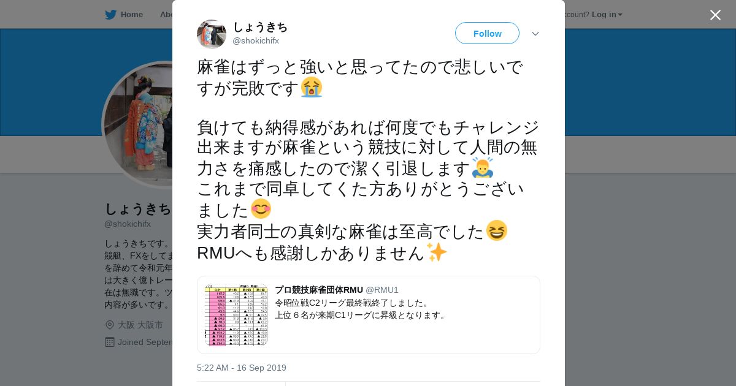This screenshot has width=736, height=386.
Task: Click the smiling blush emoji
Action: tap(261, 209)
